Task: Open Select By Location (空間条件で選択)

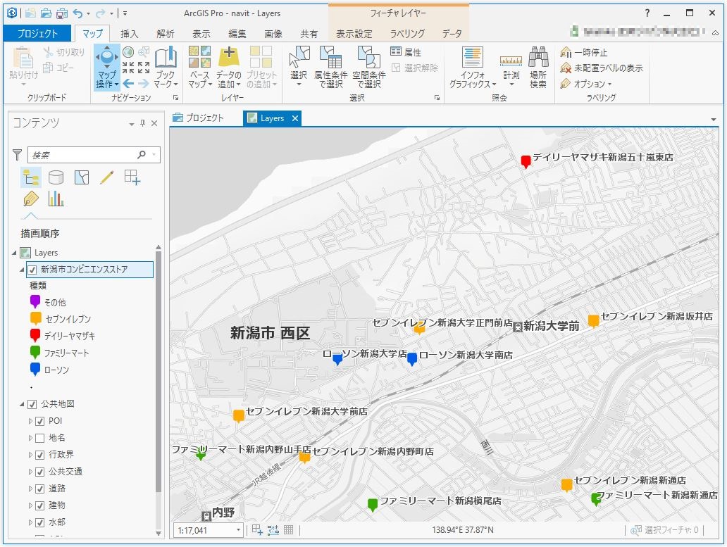Action: pos(369,67)
